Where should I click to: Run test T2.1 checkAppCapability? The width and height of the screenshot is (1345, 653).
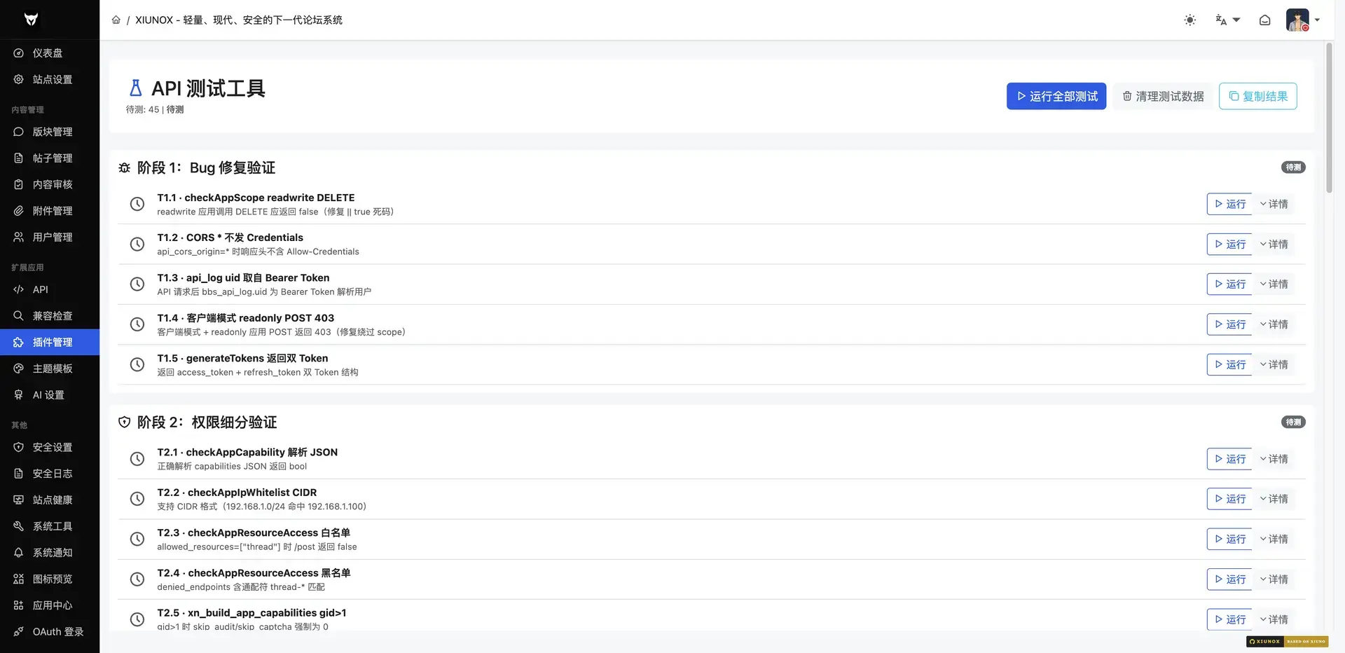(x=1229, y=459)
